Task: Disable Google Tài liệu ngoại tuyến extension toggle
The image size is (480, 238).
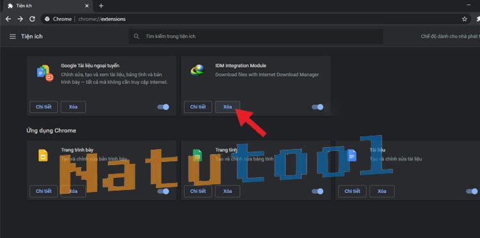Action: point(163,107)
